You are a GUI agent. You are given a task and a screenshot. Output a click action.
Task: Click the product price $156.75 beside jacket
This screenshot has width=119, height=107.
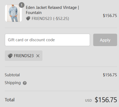[x=110, y=16]
